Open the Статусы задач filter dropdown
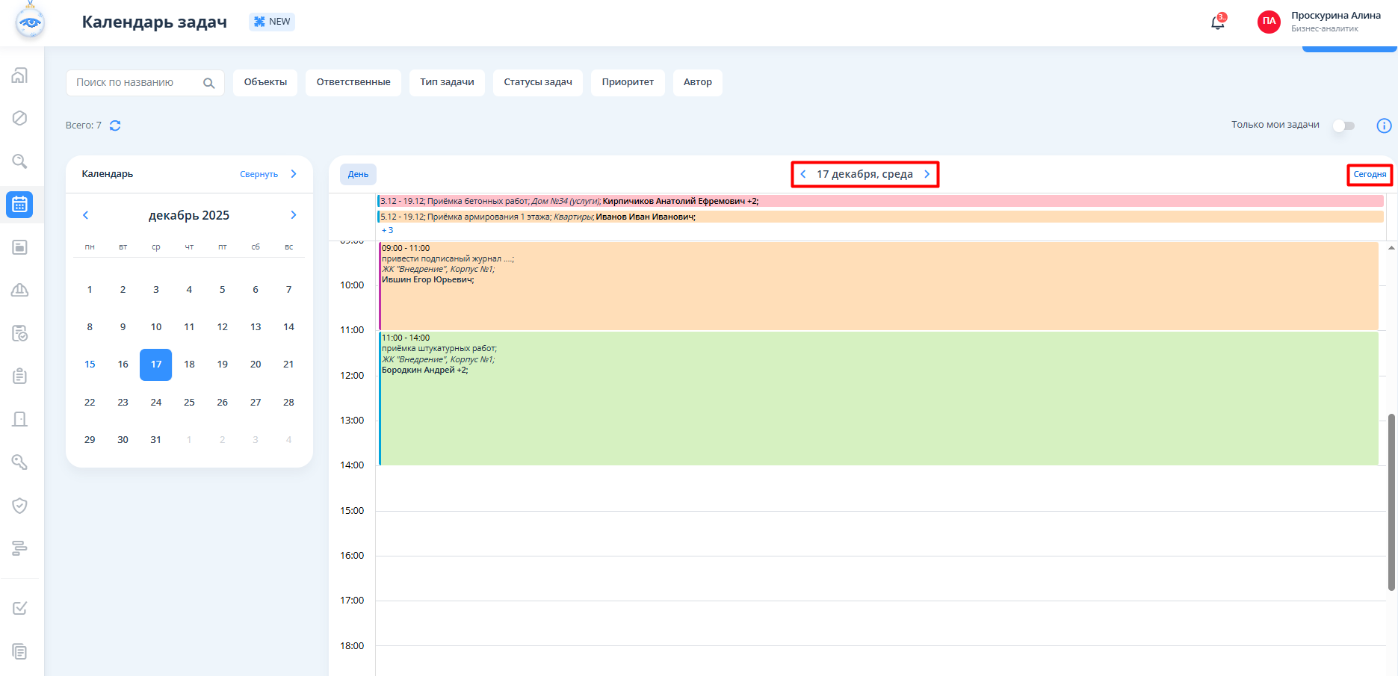Screen dimensions: 1398x676 (538, 82)
